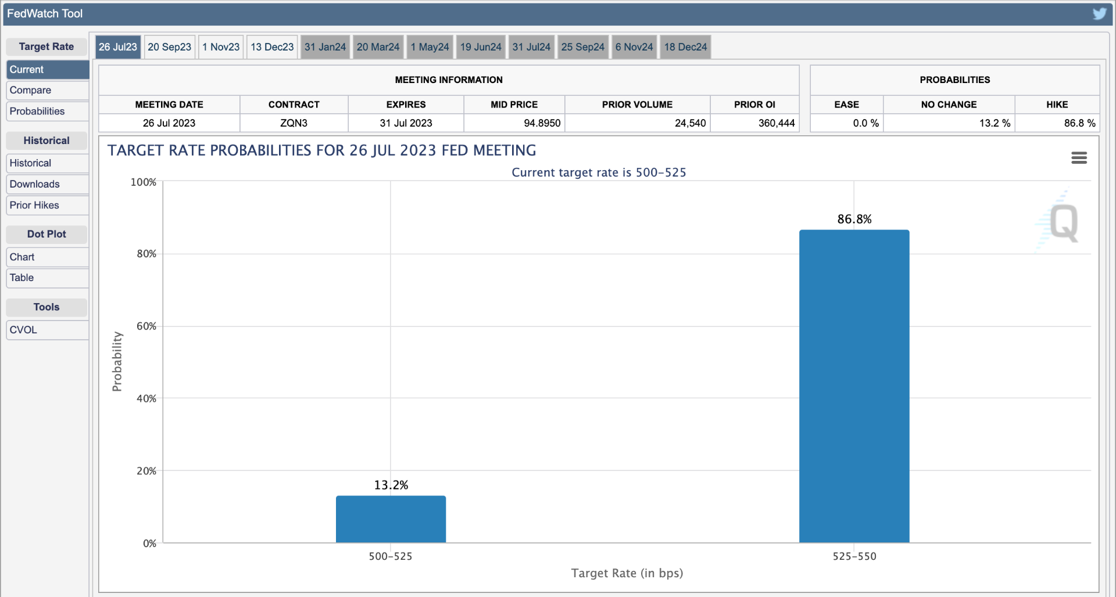1116x597 pixels.
Task: Click the 26 Jul 2023 meeting date cell
Action: tap(169, 123)
